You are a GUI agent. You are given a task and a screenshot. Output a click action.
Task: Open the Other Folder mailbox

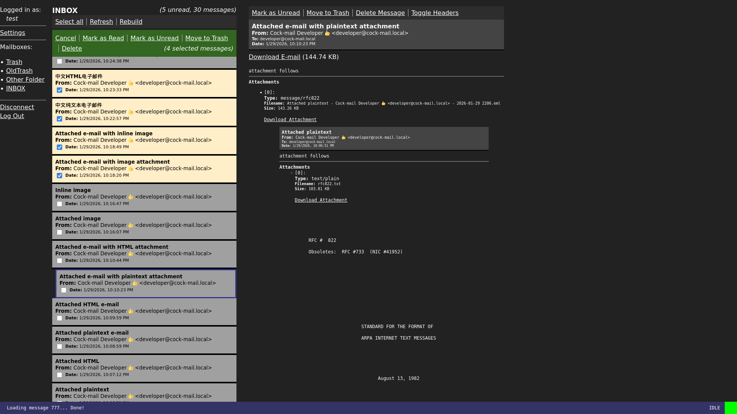click(25, 79)
